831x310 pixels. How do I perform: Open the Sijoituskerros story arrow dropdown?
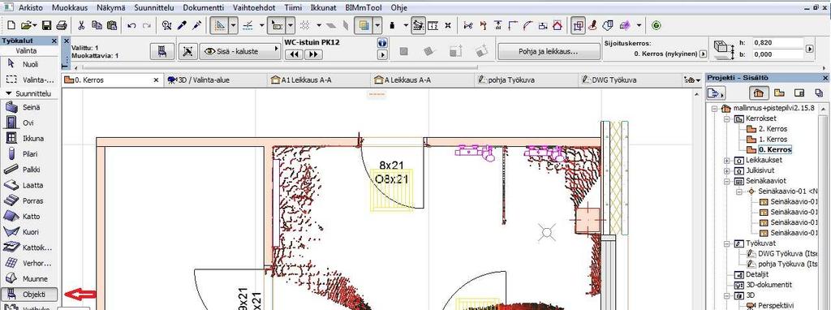pyautogui.click(x=704, y=54)
